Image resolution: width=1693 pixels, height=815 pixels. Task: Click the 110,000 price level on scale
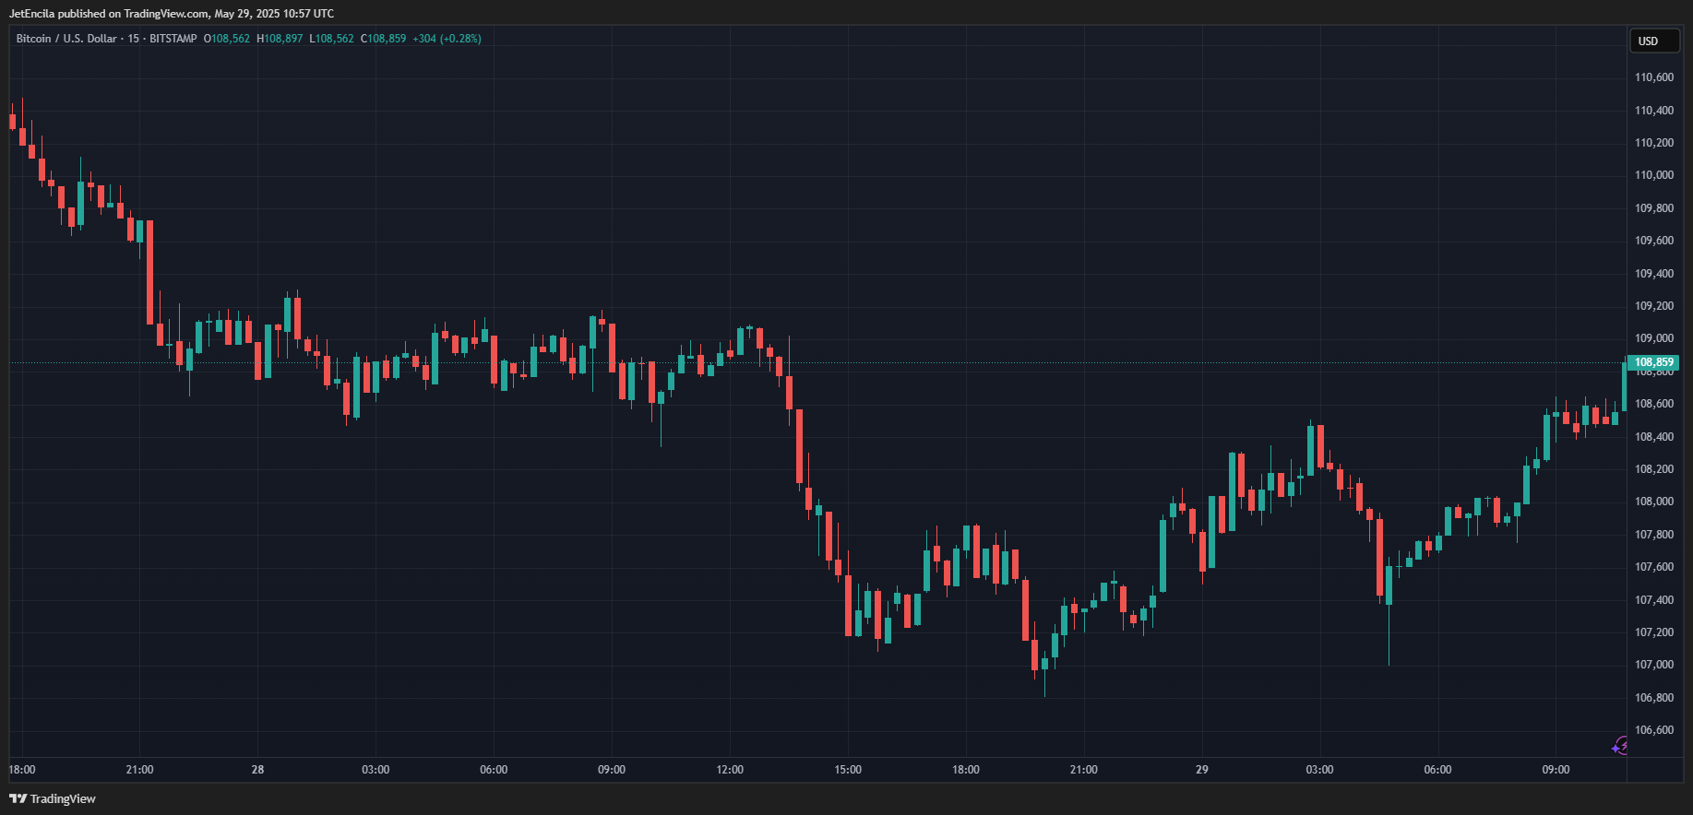coord(1653,175)
